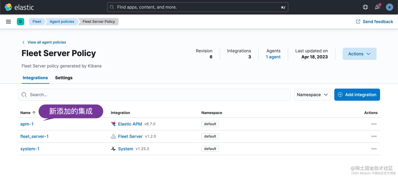
Task: Open the help menu icon
Action: (365, 7)
